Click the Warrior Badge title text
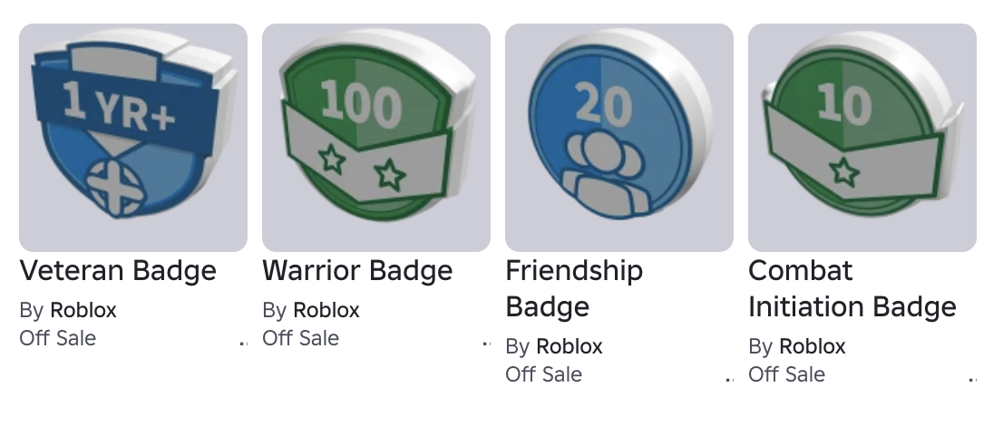Screen dimensions: 1003x426 pos(357,271)
